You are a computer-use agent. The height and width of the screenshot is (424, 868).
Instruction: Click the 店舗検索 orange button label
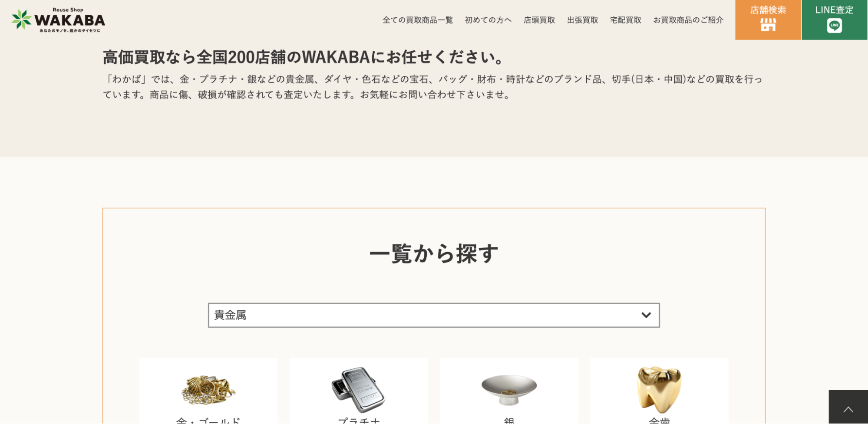pos(768,10)
